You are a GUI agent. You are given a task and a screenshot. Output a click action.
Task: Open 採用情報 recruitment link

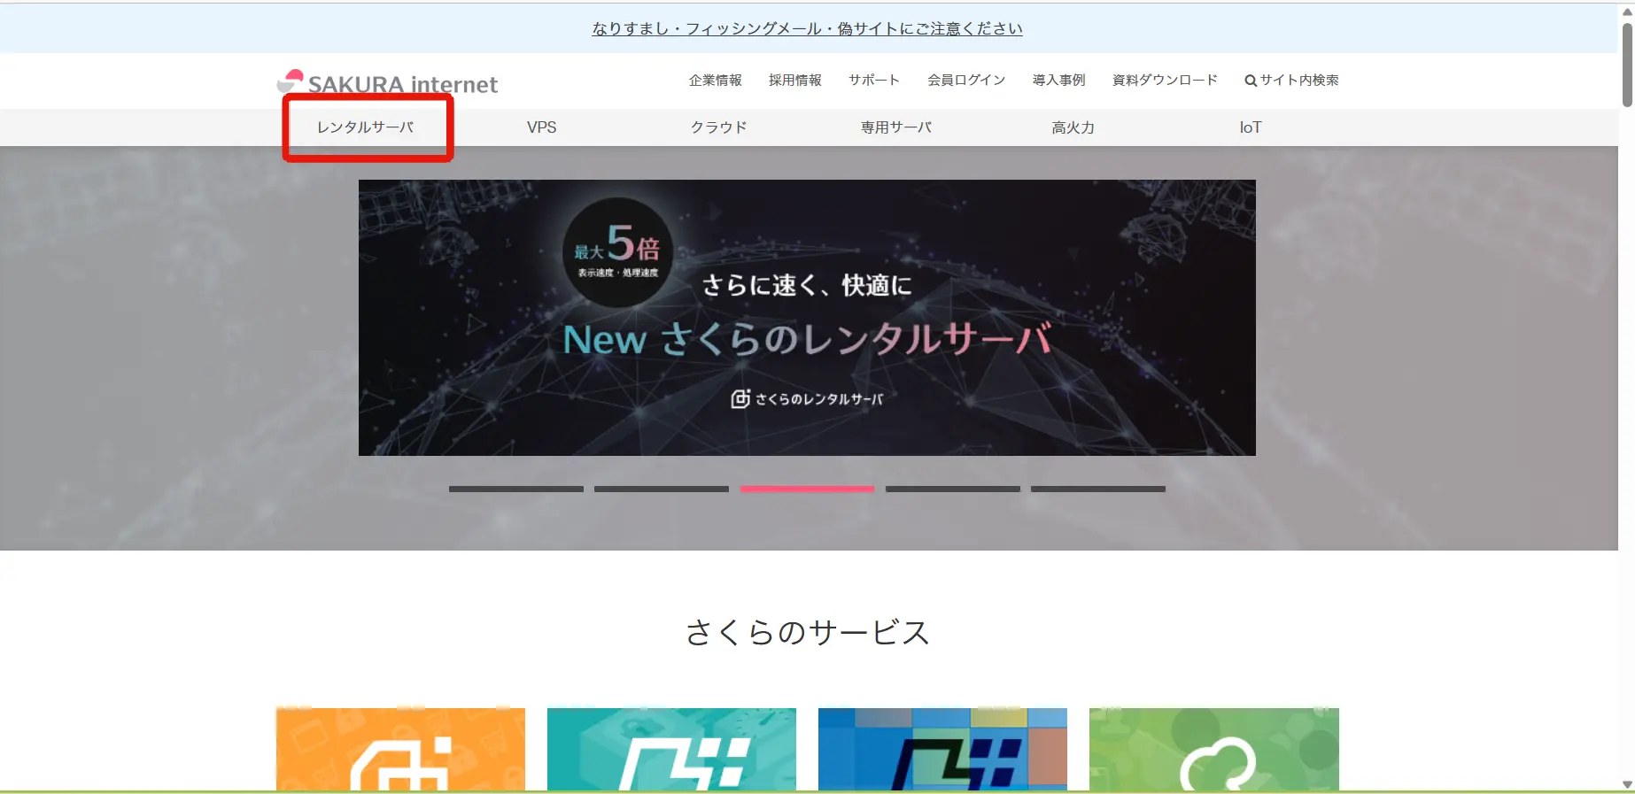pyautogui.click(x=795, y=80)
